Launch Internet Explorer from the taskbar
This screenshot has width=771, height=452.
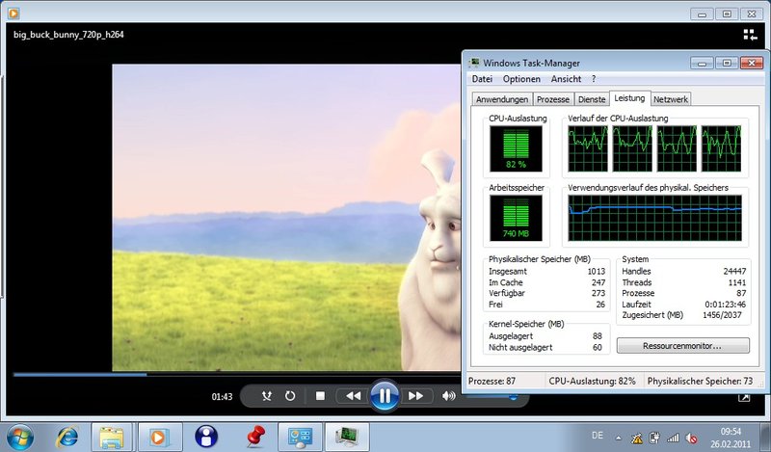(x=67, y=437)
